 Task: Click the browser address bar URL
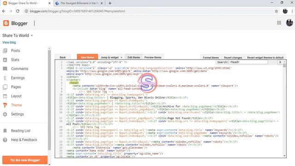click(x=77, y=11)
